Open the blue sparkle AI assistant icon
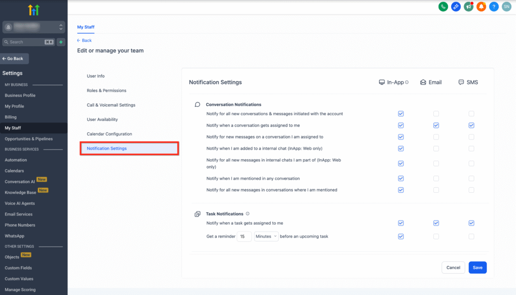This screenshot has height=295, width=516. tap(456, 7)
